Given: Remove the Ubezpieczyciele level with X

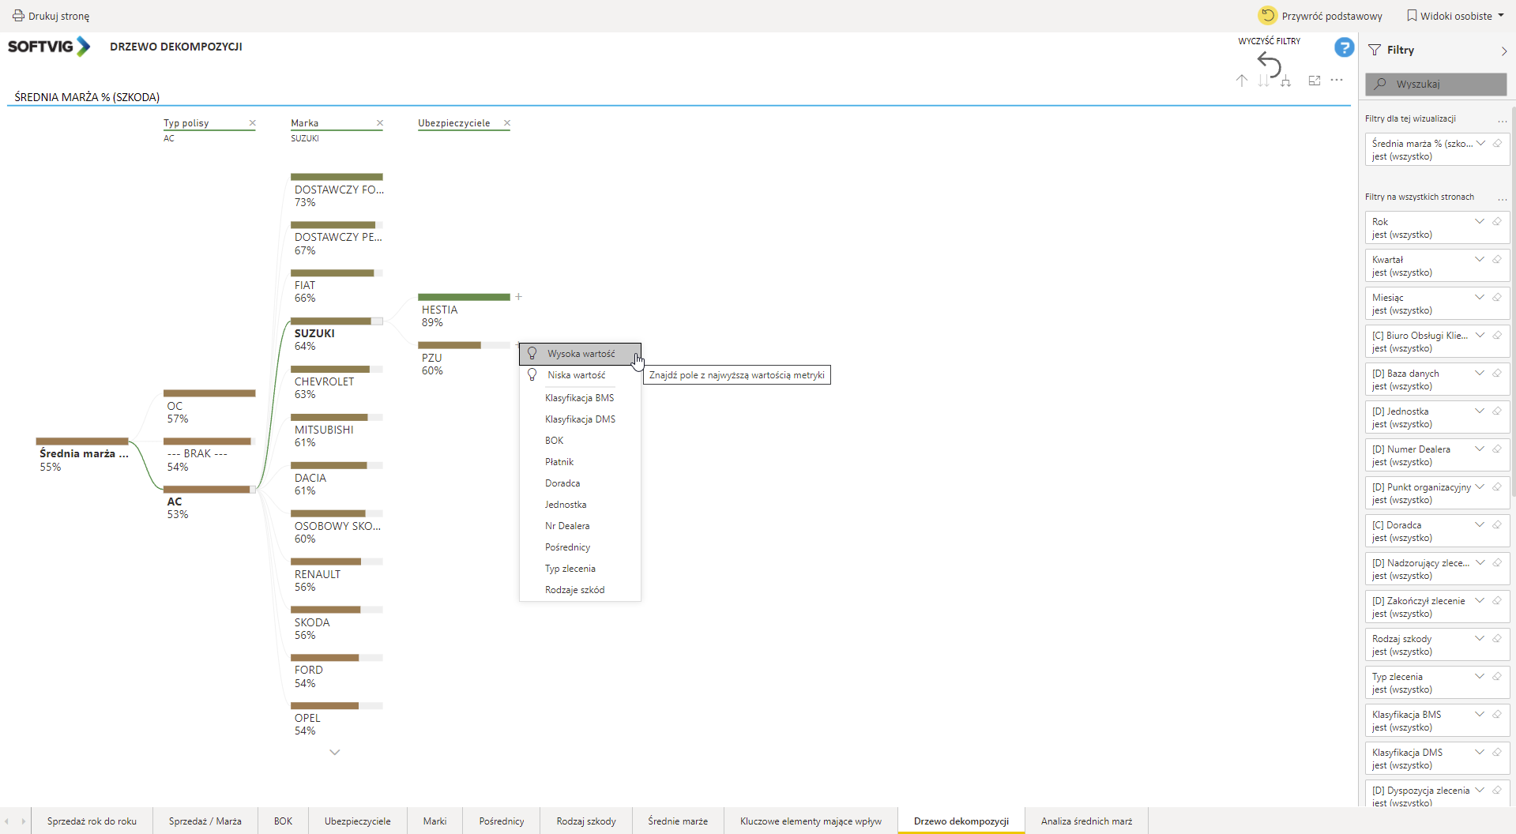Looking at the screenshot, I should coord(507,123).
